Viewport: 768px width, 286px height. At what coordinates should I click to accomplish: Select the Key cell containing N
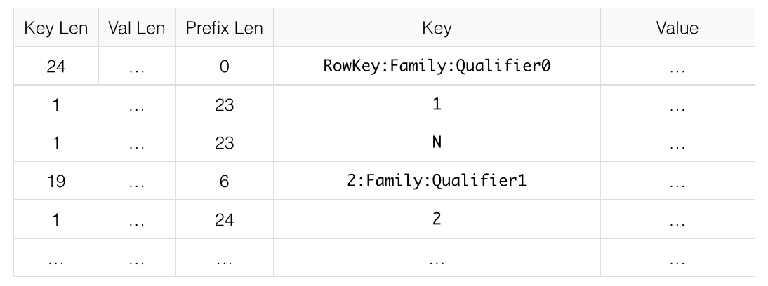coord(436,143)
